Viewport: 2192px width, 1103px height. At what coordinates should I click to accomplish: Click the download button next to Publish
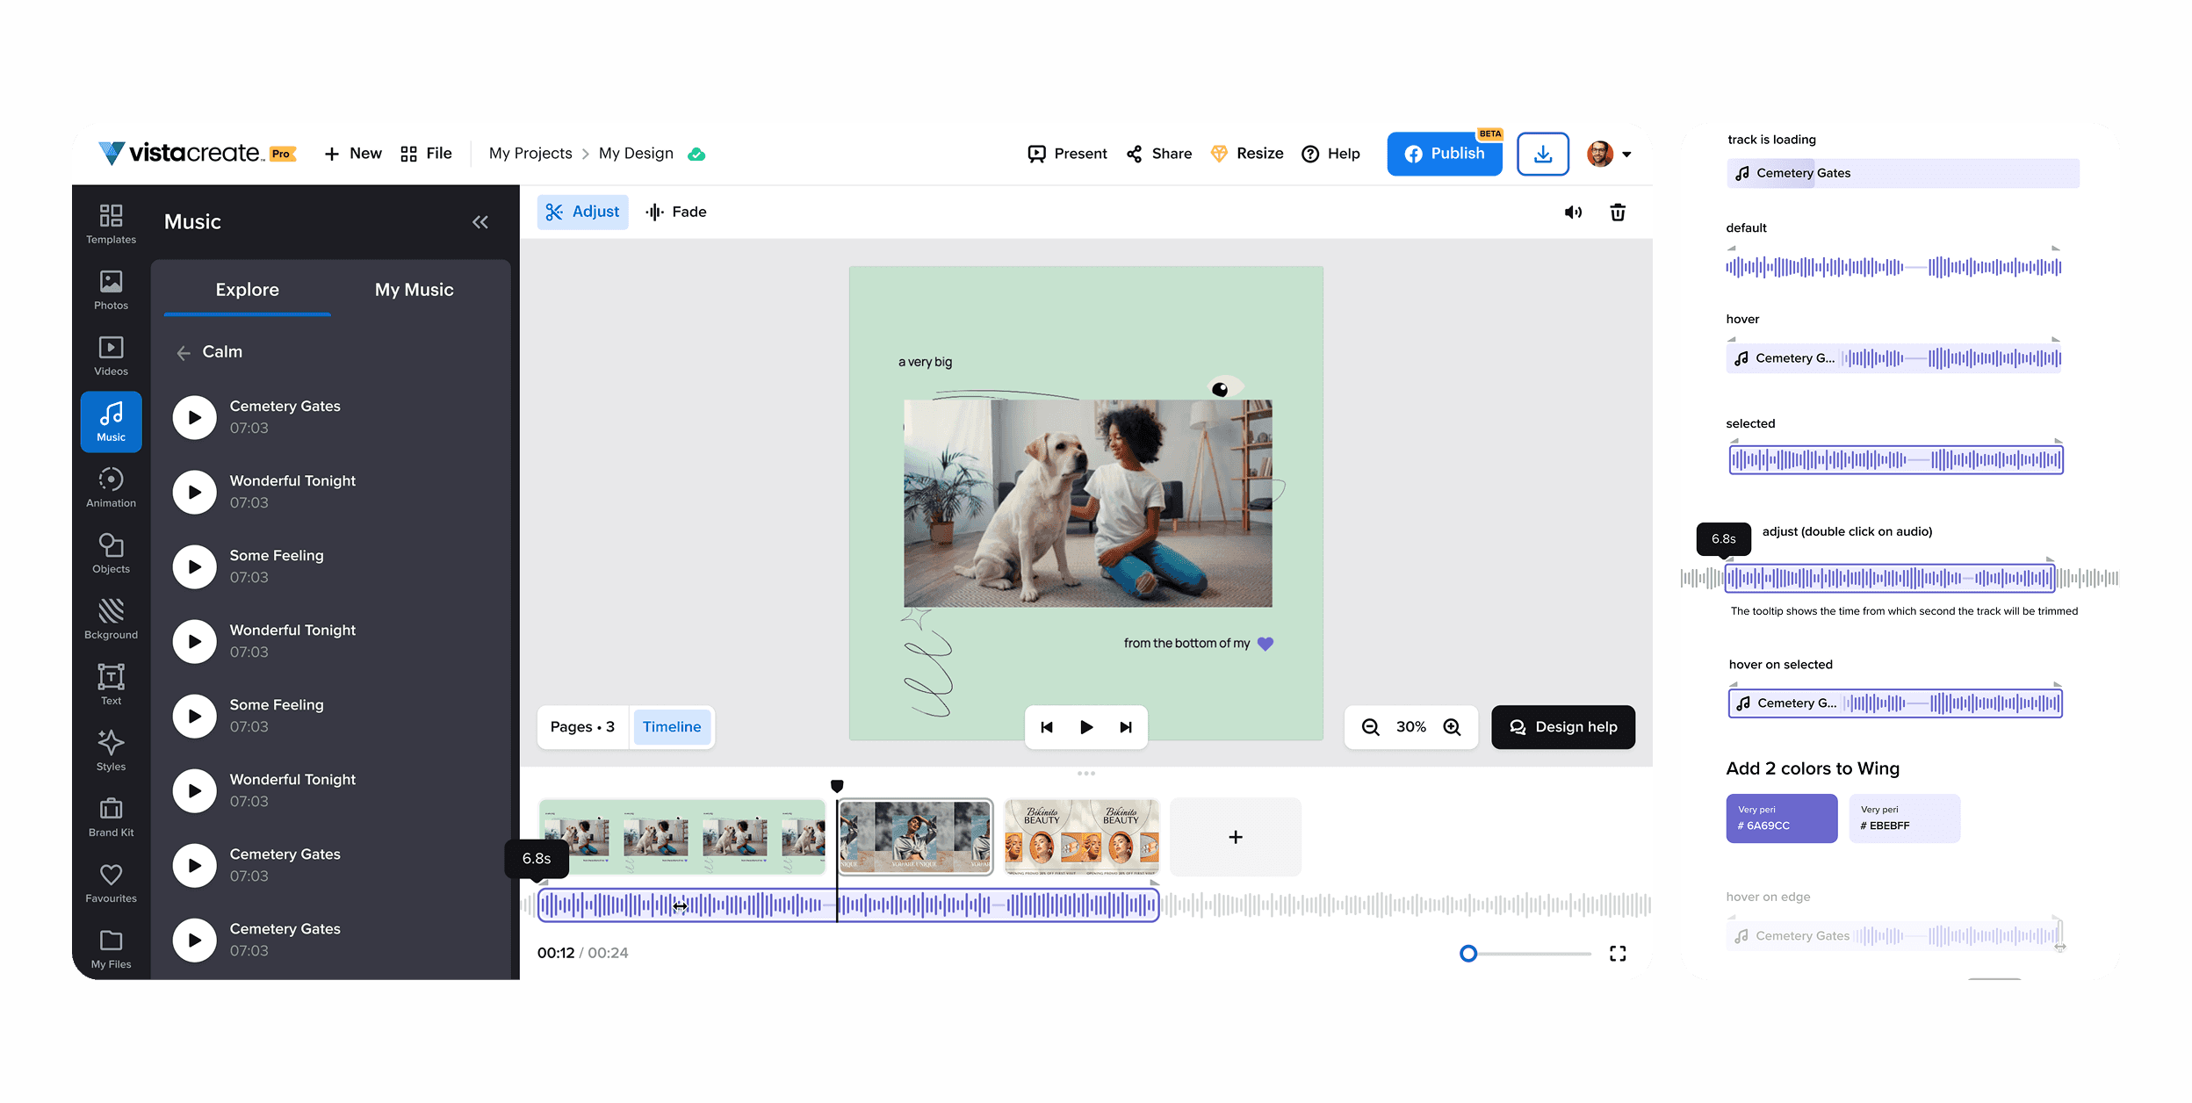1542,154
